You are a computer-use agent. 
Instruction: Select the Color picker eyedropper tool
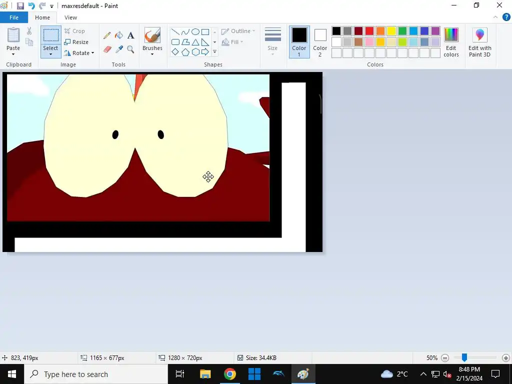tap(119, 49)
